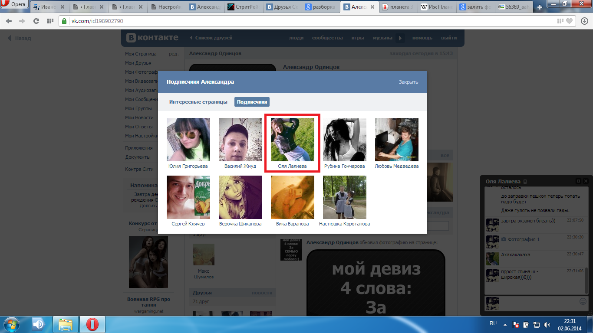
Task: Open Список друзей in the VK header
Action: [x=211, y=38]
